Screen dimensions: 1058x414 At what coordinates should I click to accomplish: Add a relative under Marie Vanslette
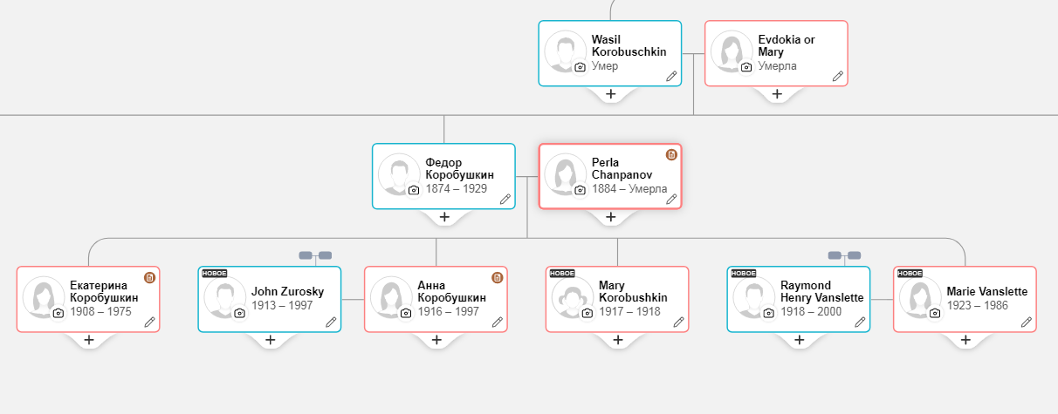point(965,340)
